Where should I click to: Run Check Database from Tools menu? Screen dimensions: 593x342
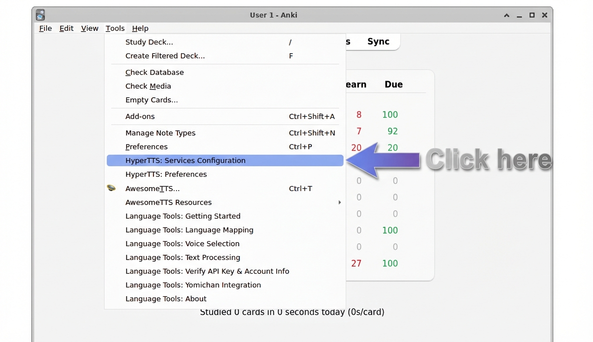[x=154, y=72]
